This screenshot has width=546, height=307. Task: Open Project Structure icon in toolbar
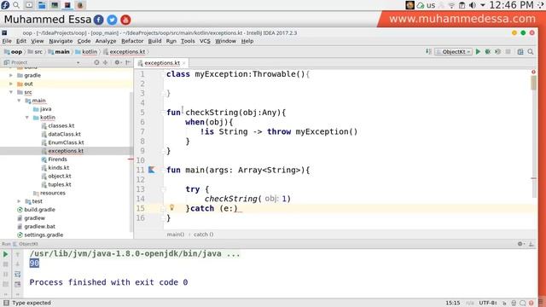point(520,51)
